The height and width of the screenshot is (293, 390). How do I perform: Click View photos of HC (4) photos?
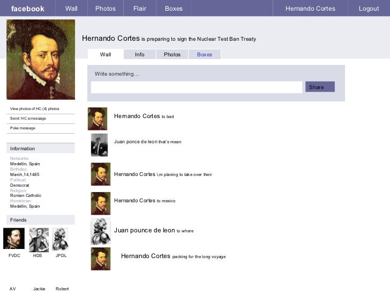[x=35, y=108]
